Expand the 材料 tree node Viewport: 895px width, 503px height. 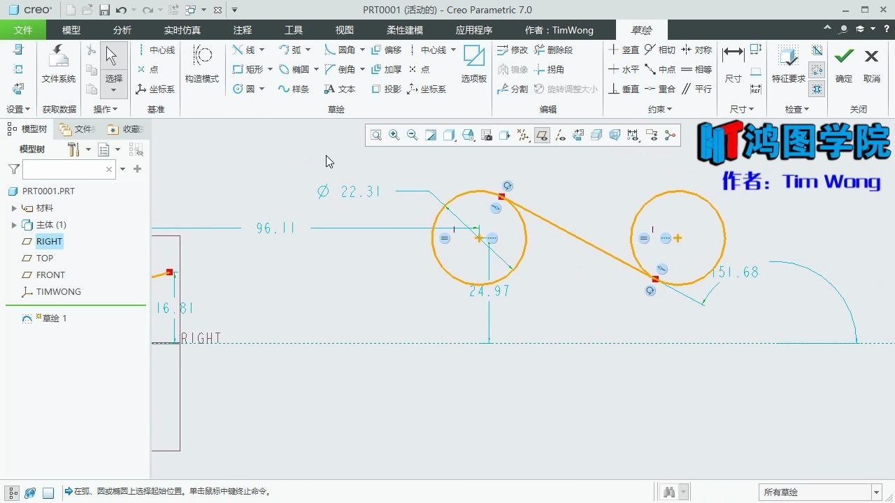click(x=14, y=208)
